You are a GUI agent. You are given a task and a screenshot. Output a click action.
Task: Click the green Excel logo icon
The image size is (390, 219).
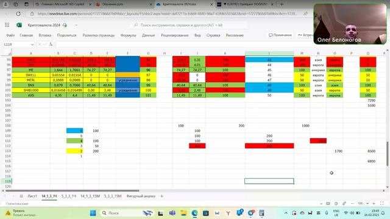pos(19,25)
